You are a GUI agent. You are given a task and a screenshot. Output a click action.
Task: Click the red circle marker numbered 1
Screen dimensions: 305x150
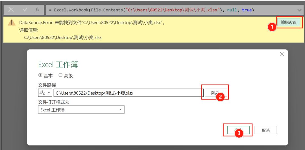pos(272,27)
